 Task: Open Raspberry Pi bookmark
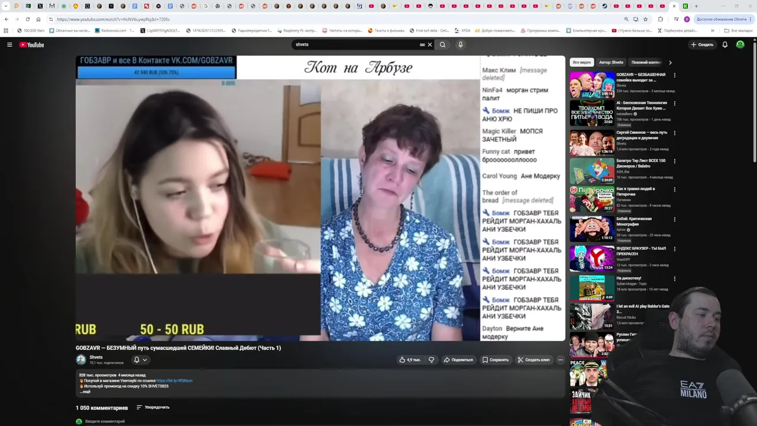(x=296, y=30)
